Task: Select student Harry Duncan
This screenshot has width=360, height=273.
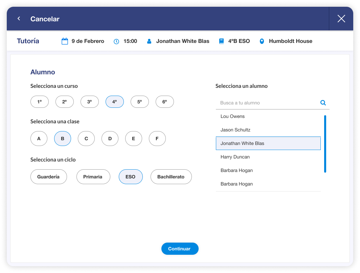Action: point(268,157)
